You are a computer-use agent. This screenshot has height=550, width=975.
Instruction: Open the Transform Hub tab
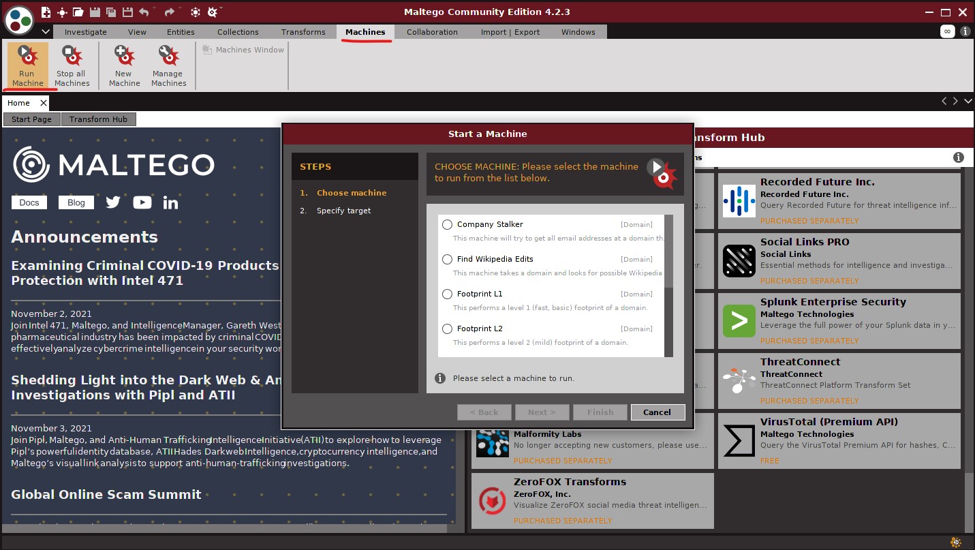point(98,119)
